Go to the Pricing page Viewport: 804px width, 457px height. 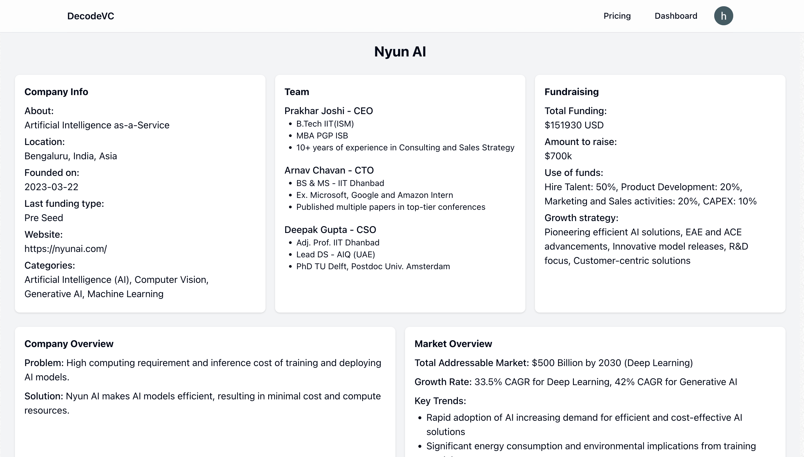coord(617,16)
